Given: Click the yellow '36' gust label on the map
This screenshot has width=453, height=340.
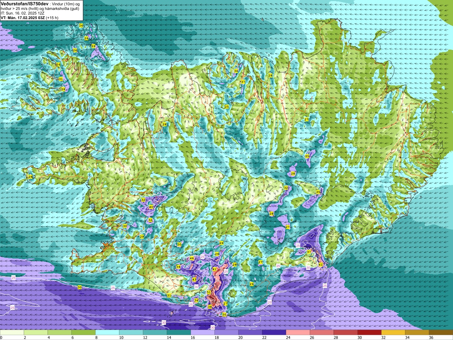Looking at the screenshot, I should pos(196,300).
